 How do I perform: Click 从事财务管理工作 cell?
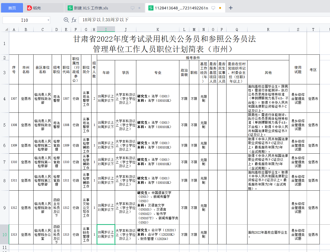86,234
